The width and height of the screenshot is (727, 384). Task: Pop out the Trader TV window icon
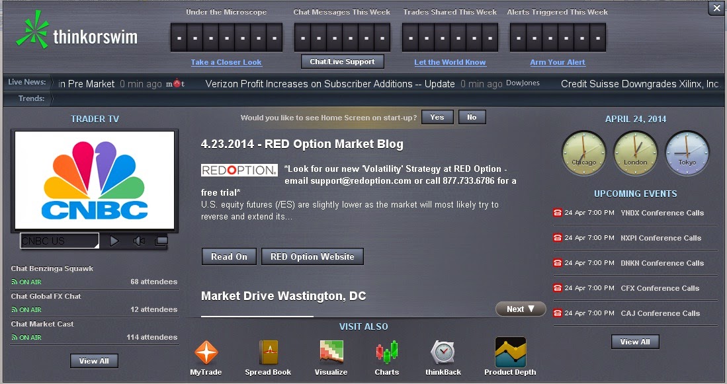[161, 241]
